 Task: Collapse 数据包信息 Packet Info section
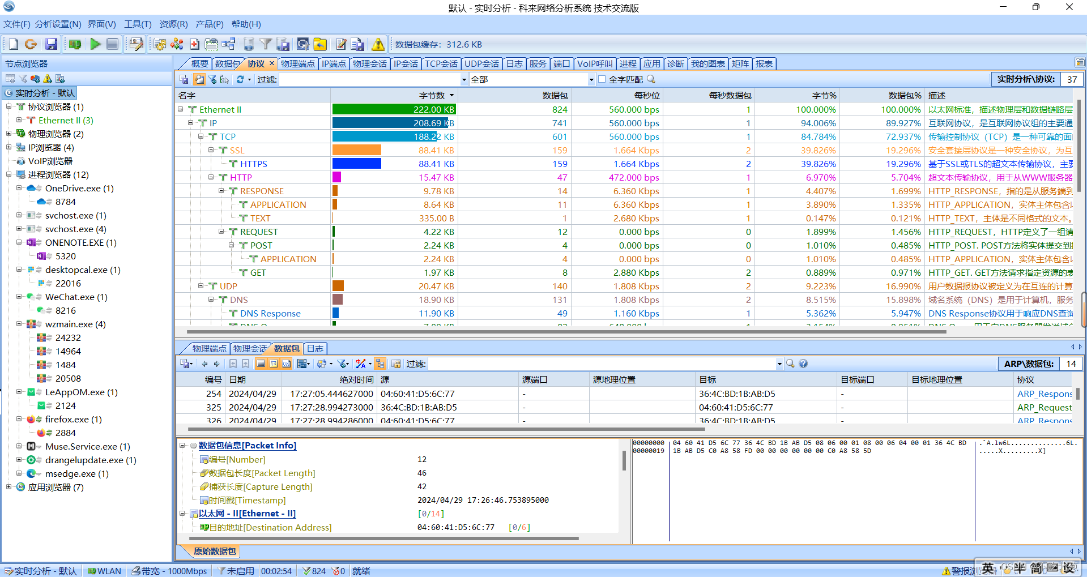point(182,446)
